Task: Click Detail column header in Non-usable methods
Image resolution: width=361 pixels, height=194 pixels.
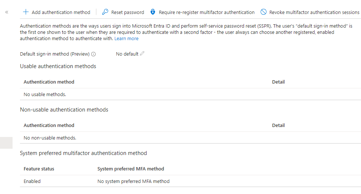Action: pyautogui.click(x=278, y=126)
